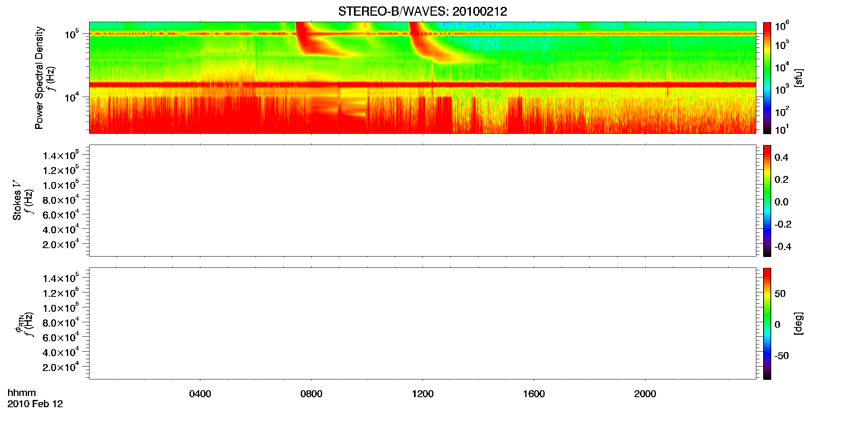Click the -0.2 value on Stokes color bar
The image size is (845, 435).
tap(783, 224)
